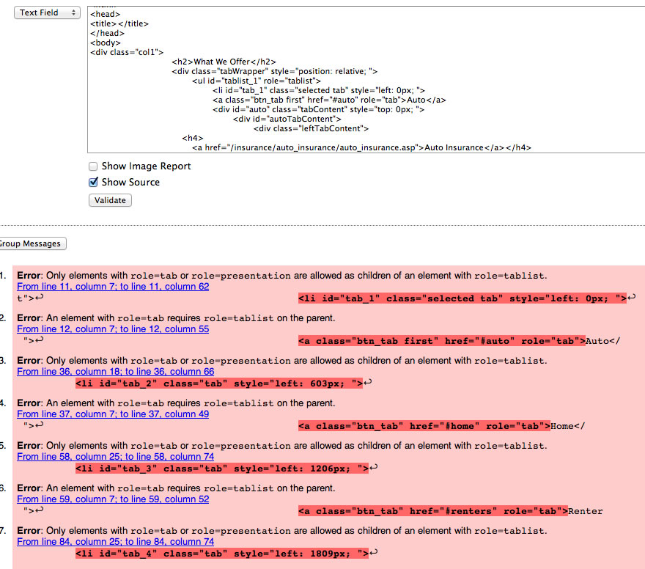
Task: Open the line 12 column 7 error link
Action: tap(112, 329)
